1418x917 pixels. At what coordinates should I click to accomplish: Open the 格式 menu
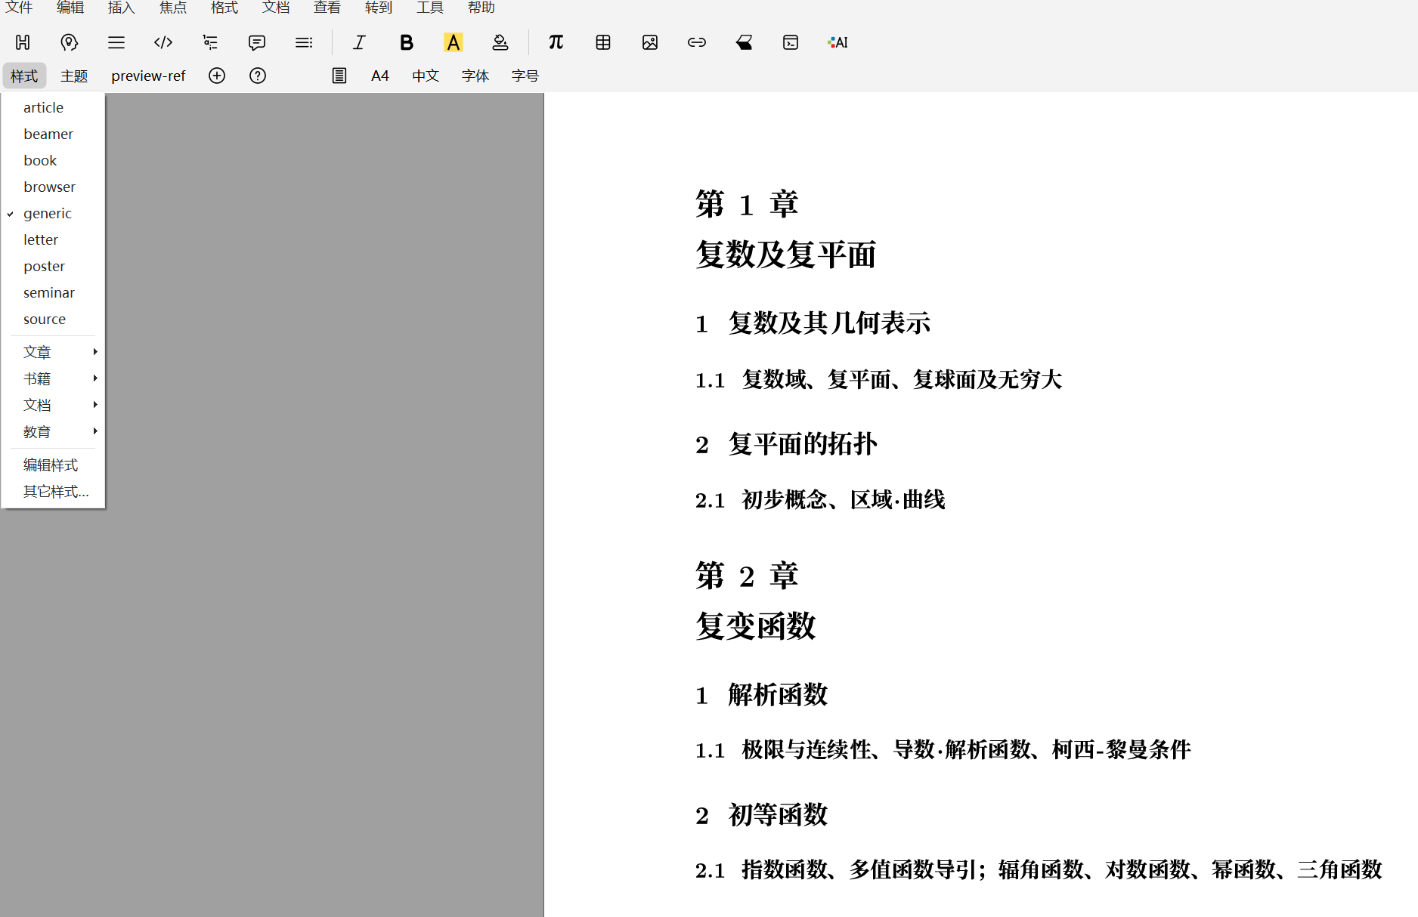pyautogui.click(x=224, y=8)
